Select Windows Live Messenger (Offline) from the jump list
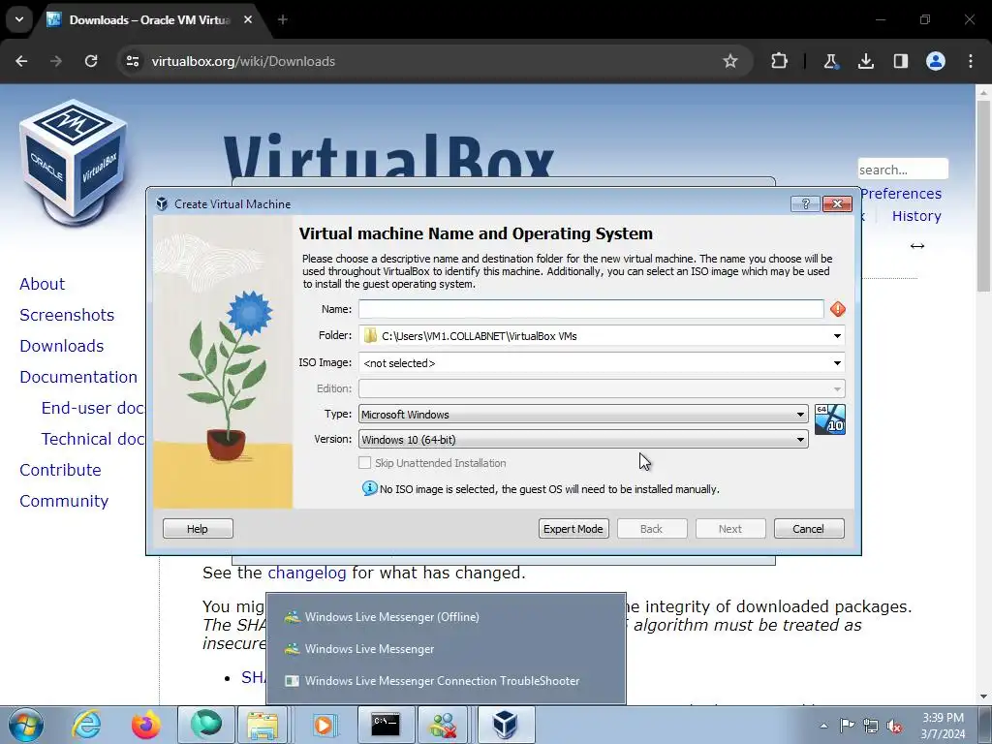 coord(446,617)
